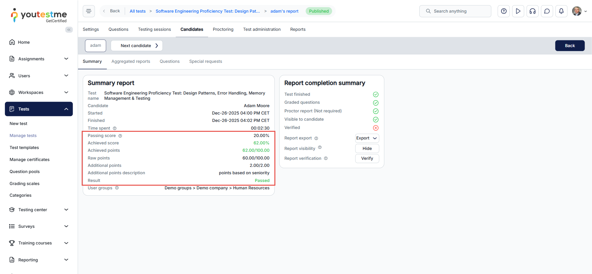Viewport: 592px width, 274px height.
Task: Open the Export dropdown
Action: [x=367, y=138]
